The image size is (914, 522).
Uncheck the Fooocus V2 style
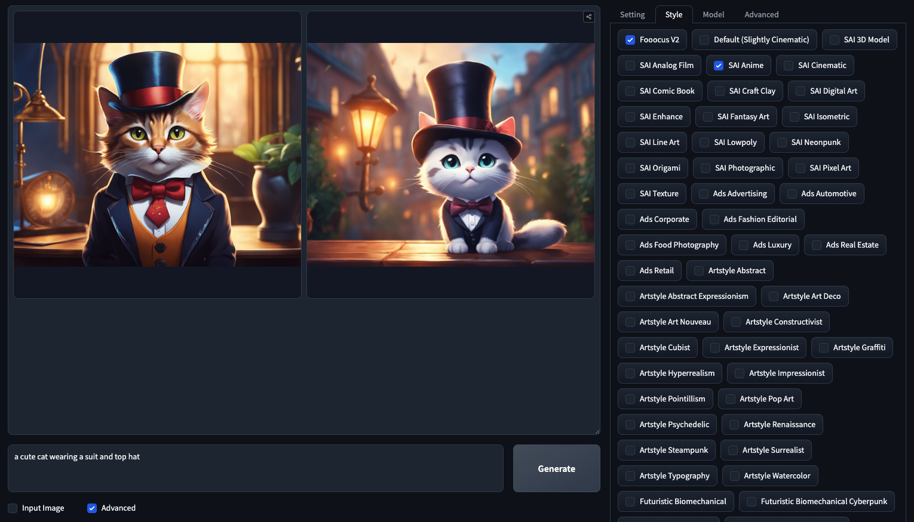tap(630, 40)
